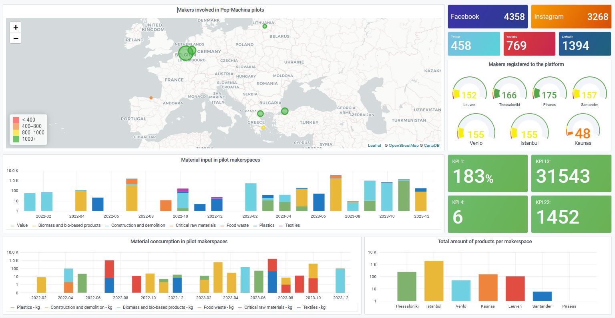The width and height of the screenshot is (615, 318).
Task: Select the LinkedIn stat panel showing 1394
Action: [585, 44]
